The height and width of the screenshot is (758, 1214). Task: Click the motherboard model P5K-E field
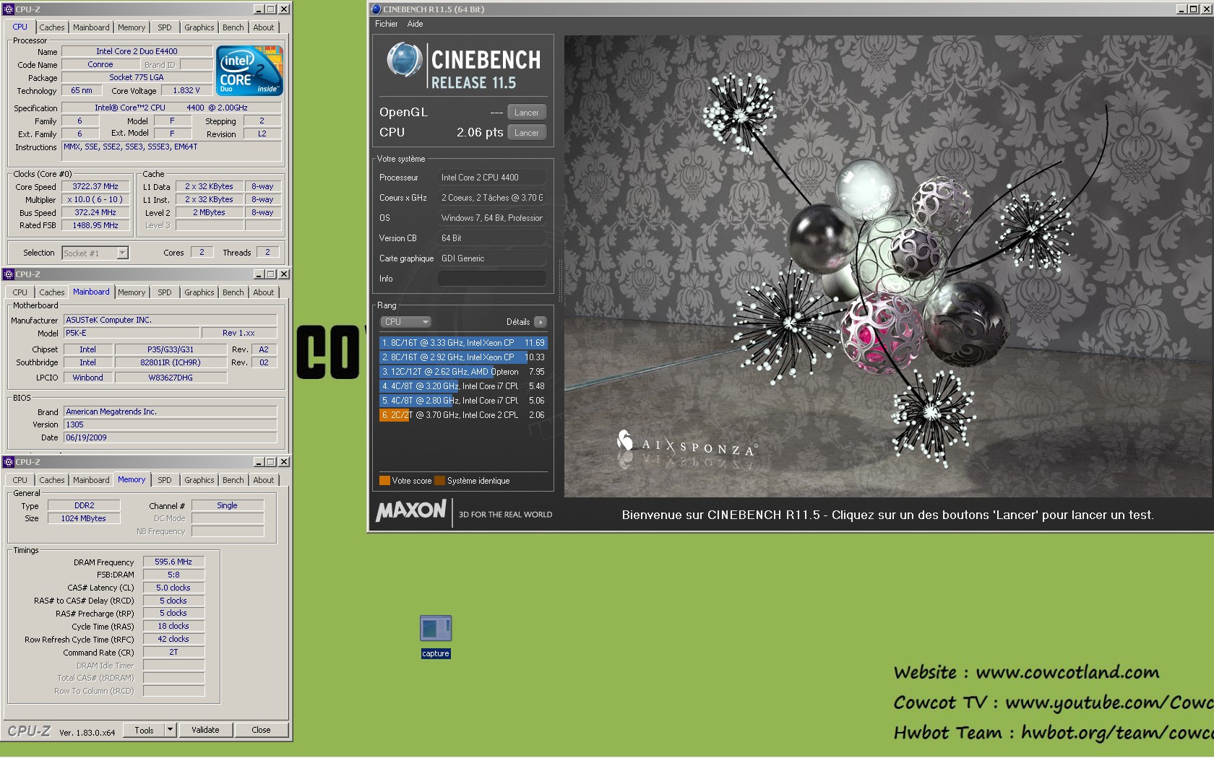tap(132, 333)
